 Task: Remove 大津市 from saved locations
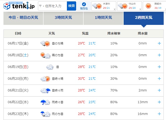point(115,9)
